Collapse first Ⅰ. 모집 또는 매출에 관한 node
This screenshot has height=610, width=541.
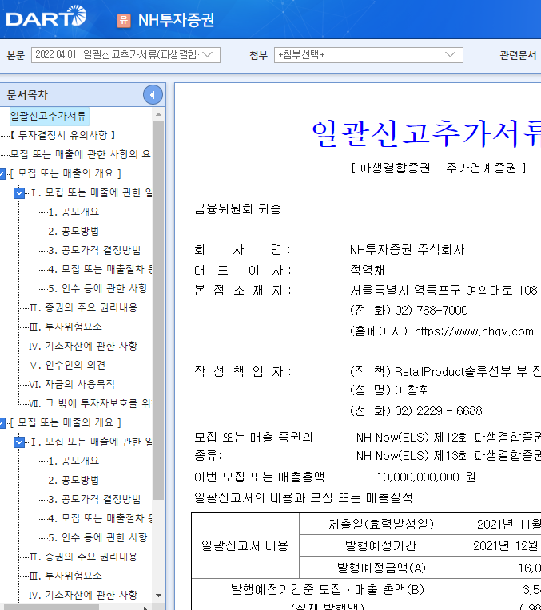19,192
